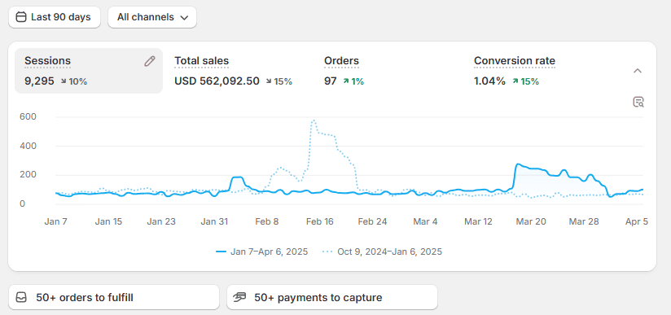
Task: Click the inbox icon for orders to fulfill
Action: [x=21, y=297]
